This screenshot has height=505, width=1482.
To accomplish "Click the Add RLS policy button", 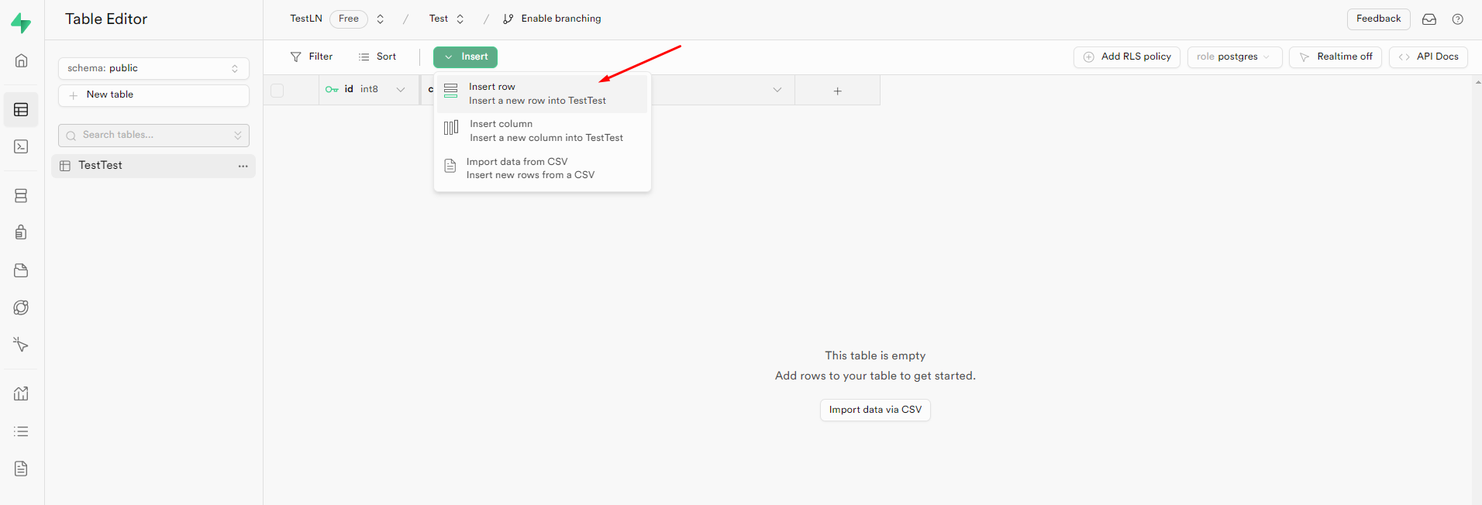I will click(x=1126, y=57).
